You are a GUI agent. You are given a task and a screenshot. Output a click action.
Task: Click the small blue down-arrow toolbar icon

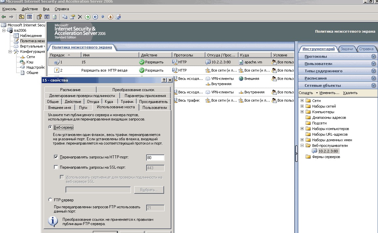(103, 17)
